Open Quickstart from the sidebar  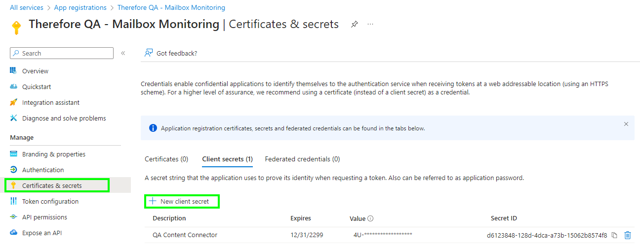36,87
